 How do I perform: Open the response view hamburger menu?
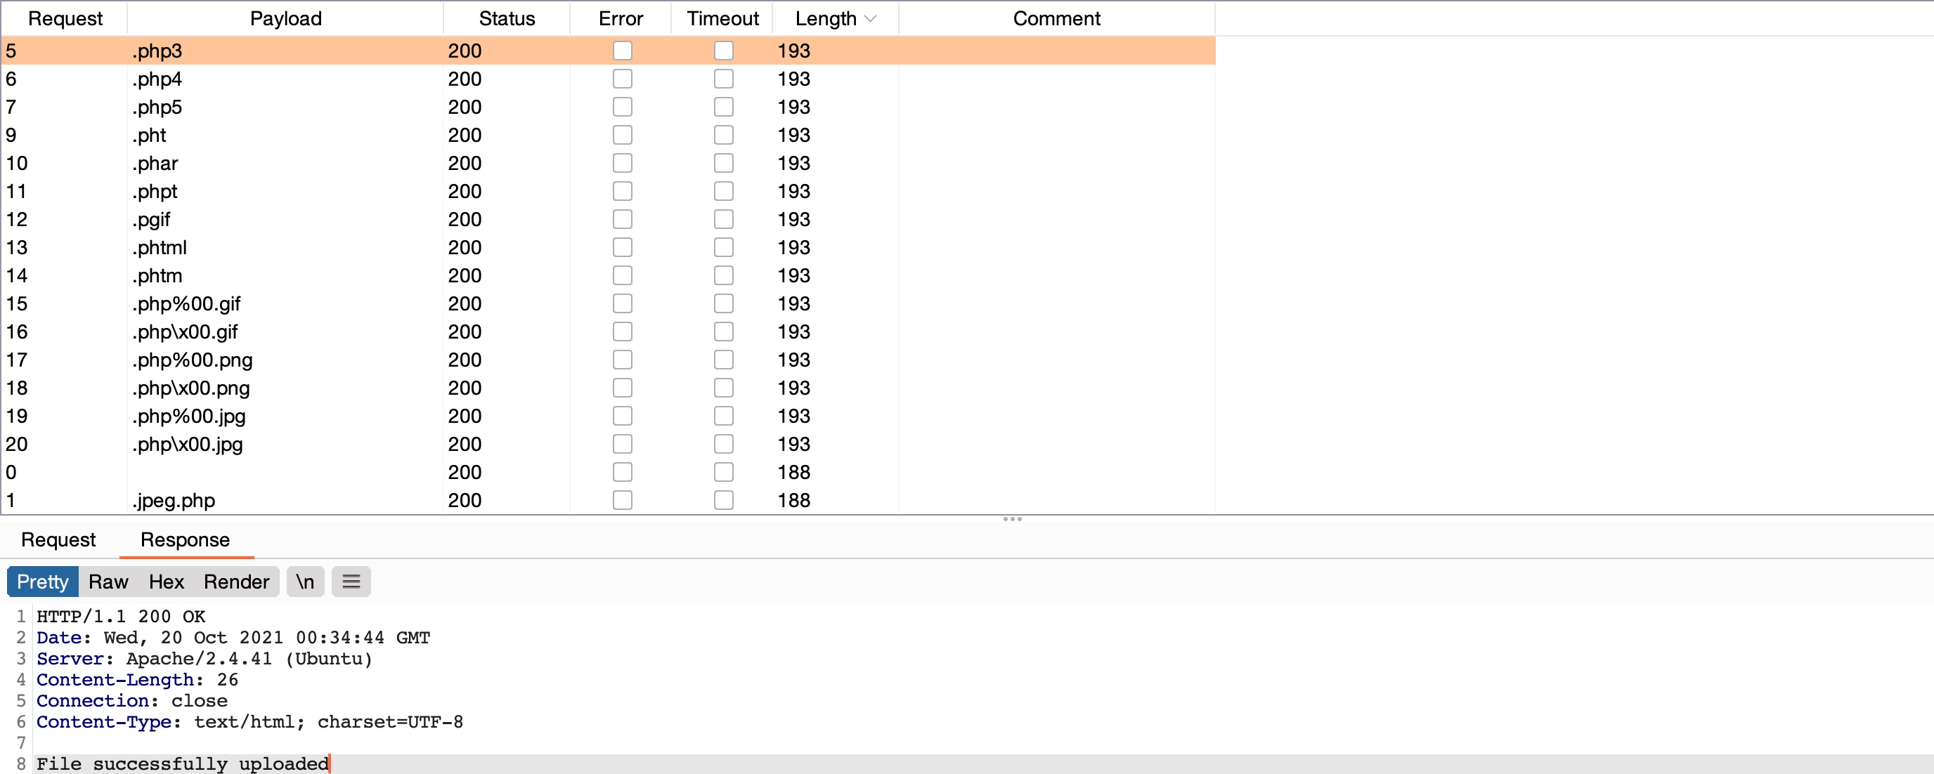pyautogui.click(x=351, y=582)
